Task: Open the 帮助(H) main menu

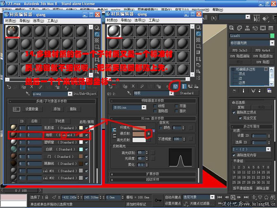Action: tap(217, 10)
